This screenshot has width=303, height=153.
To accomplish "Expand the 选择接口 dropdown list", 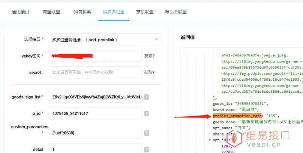I will (105, 40).
